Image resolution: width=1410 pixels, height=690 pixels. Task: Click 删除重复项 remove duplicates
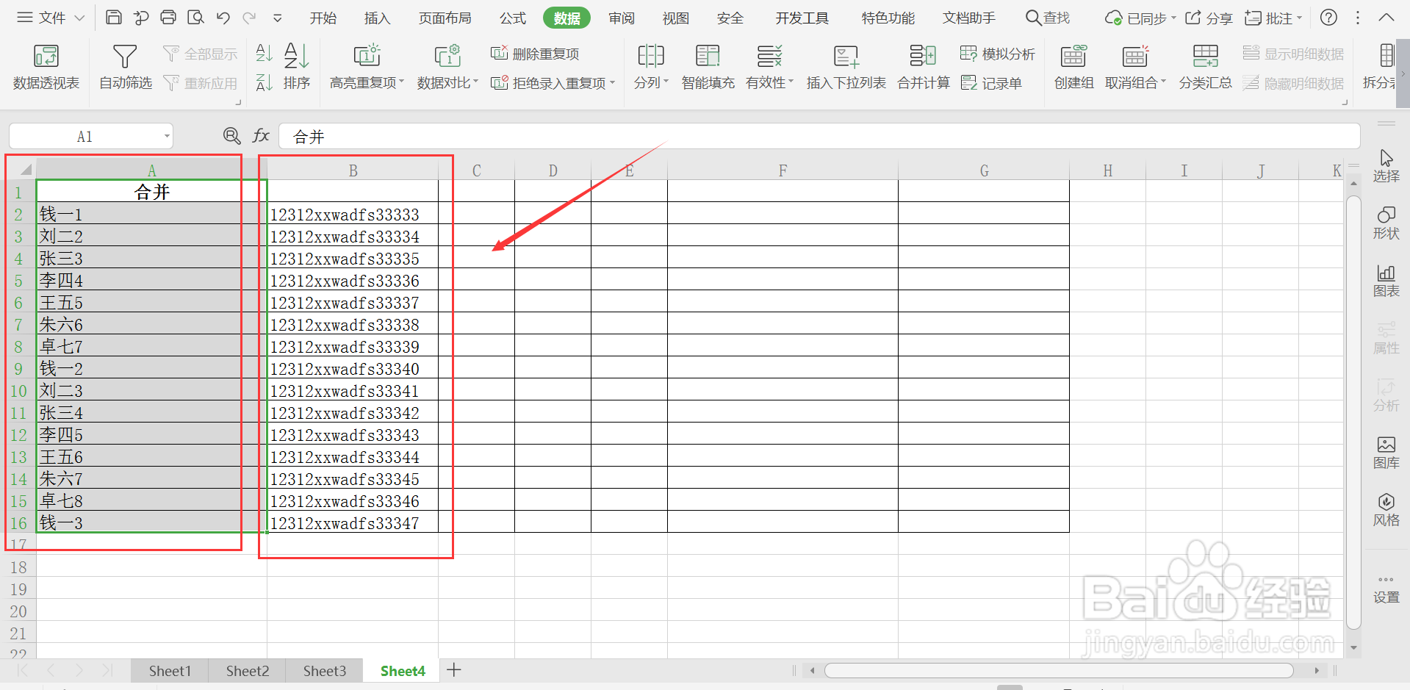[535, 54]
